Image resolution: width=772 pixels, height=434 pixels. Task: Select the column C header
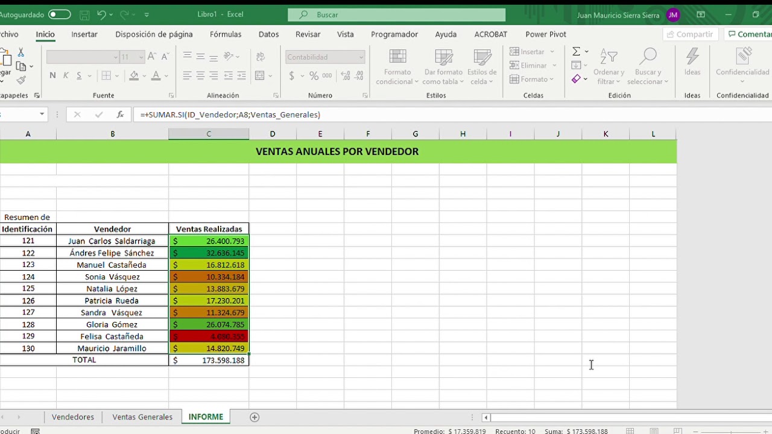[x=209, y=134]
